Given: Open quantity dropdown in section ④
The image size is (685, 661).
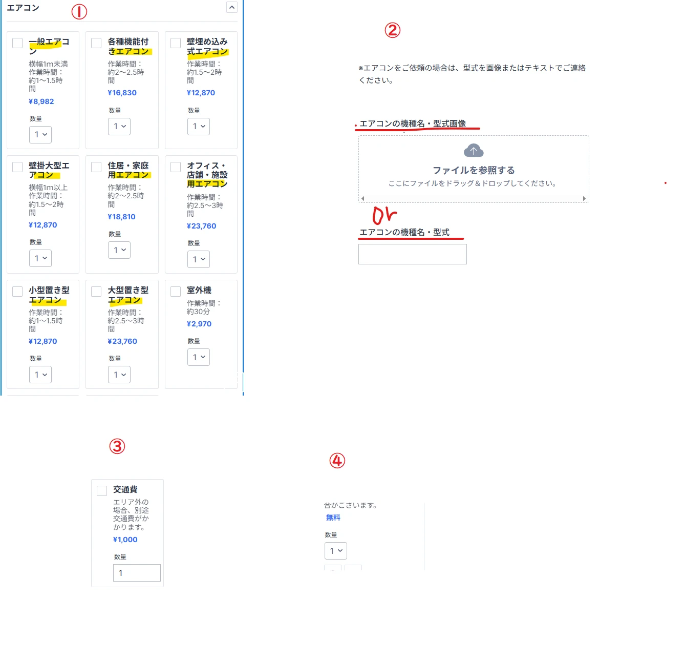Looking at the screenshot, I should [335, 550].
